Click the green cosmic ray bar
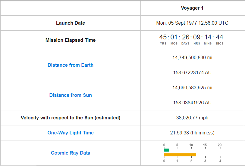This screenshot has height=166, width=245. tap(167, 150)
